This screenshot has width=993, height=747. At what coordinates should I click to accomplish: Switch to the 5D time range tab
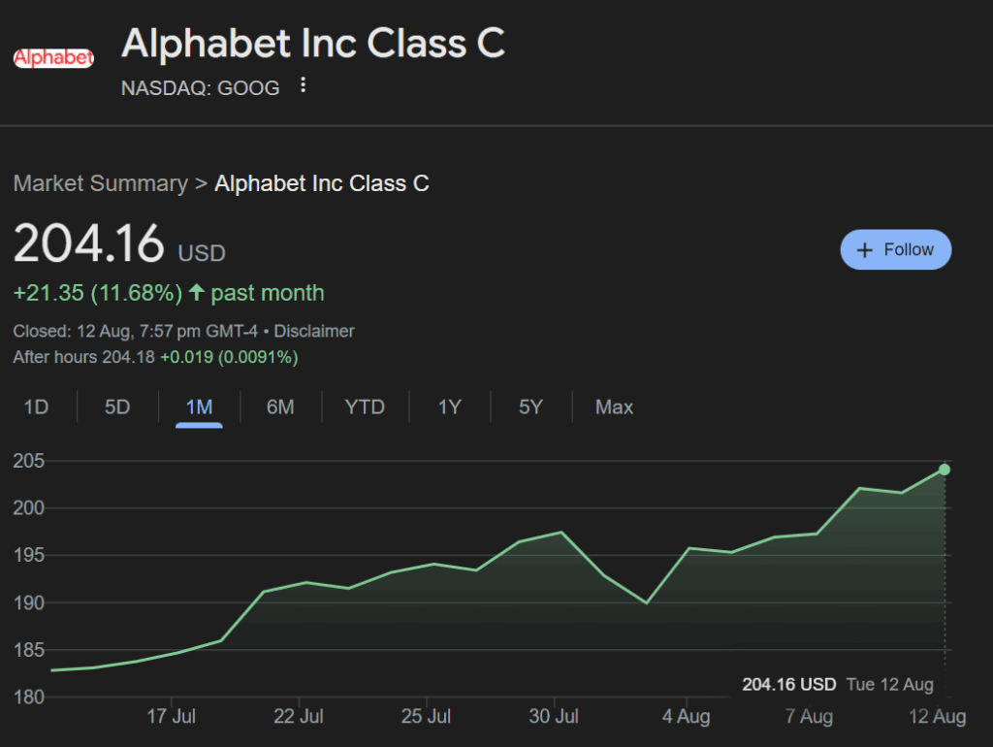click(x=116, y=406)
